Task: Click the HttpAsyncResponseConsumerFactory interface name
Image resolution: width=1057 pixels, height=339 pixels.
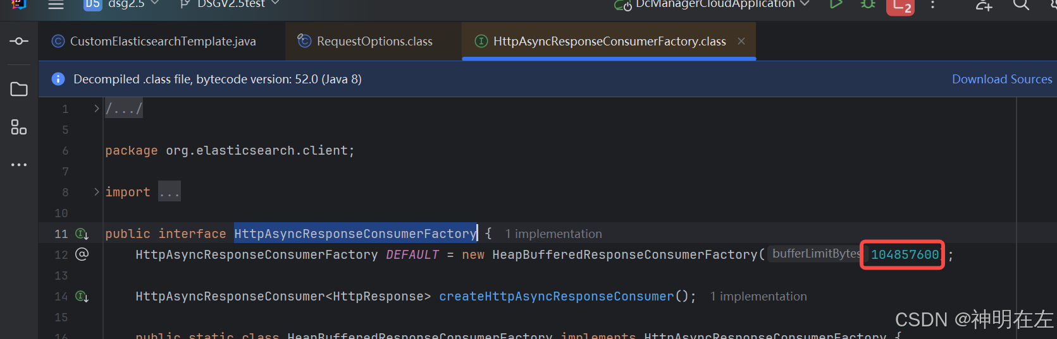Action: point(355,234)
